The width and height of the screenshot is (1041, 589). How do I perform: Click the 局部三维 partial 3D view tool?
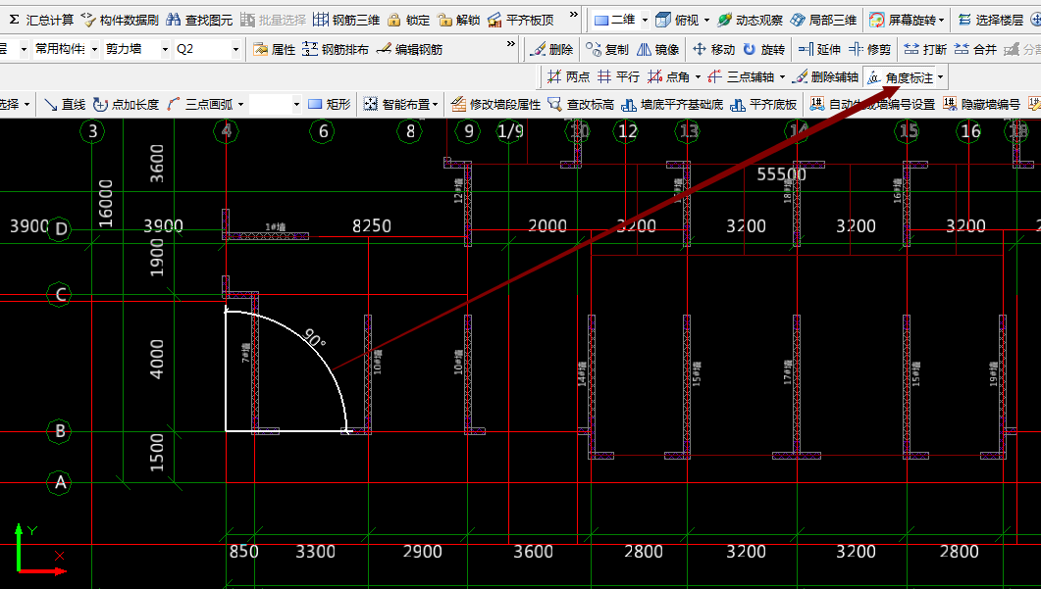tap(823, 20)
